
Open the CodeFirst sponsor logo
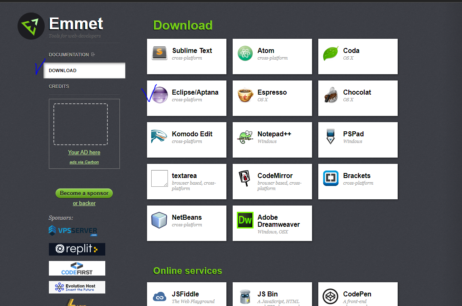tap(77, 268)
